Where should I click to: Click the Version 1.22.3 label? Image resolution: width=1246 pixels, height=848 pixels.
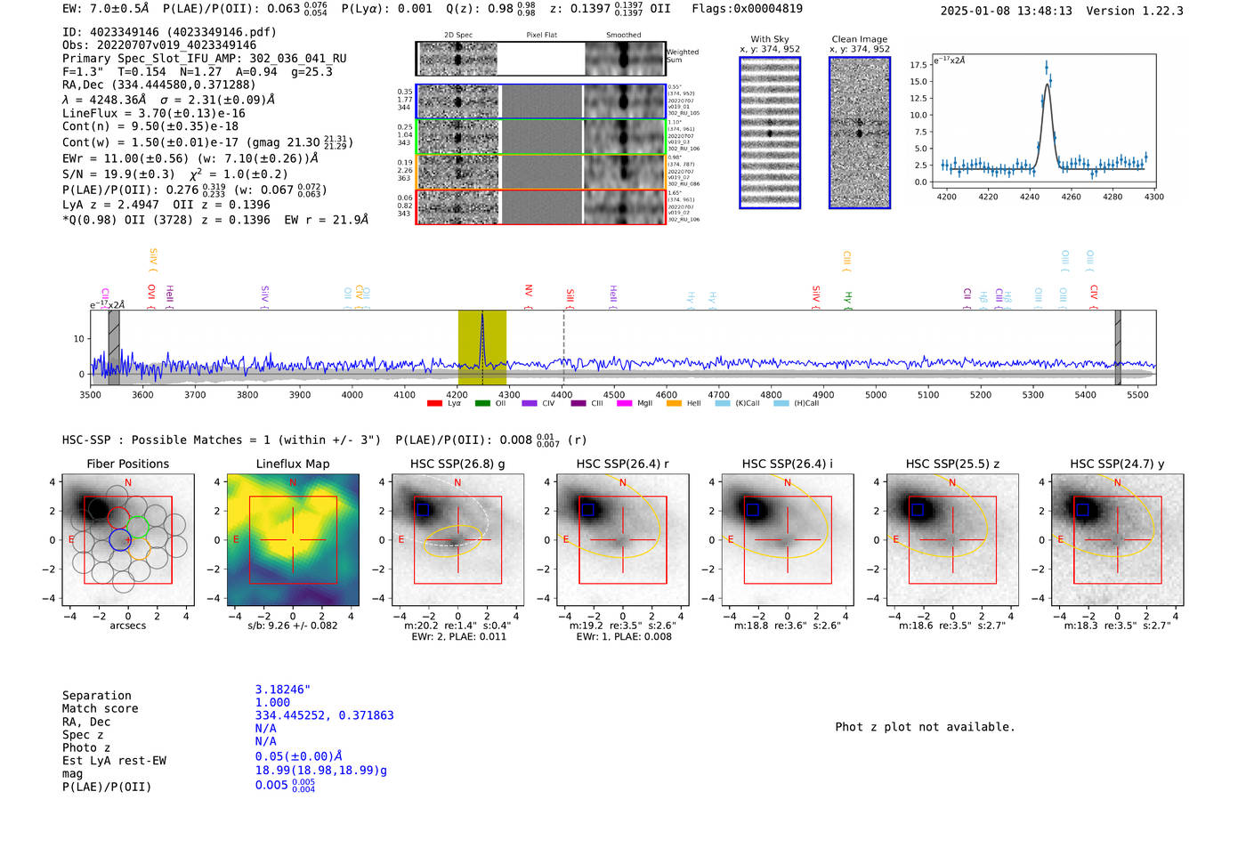coord(1135,12)
